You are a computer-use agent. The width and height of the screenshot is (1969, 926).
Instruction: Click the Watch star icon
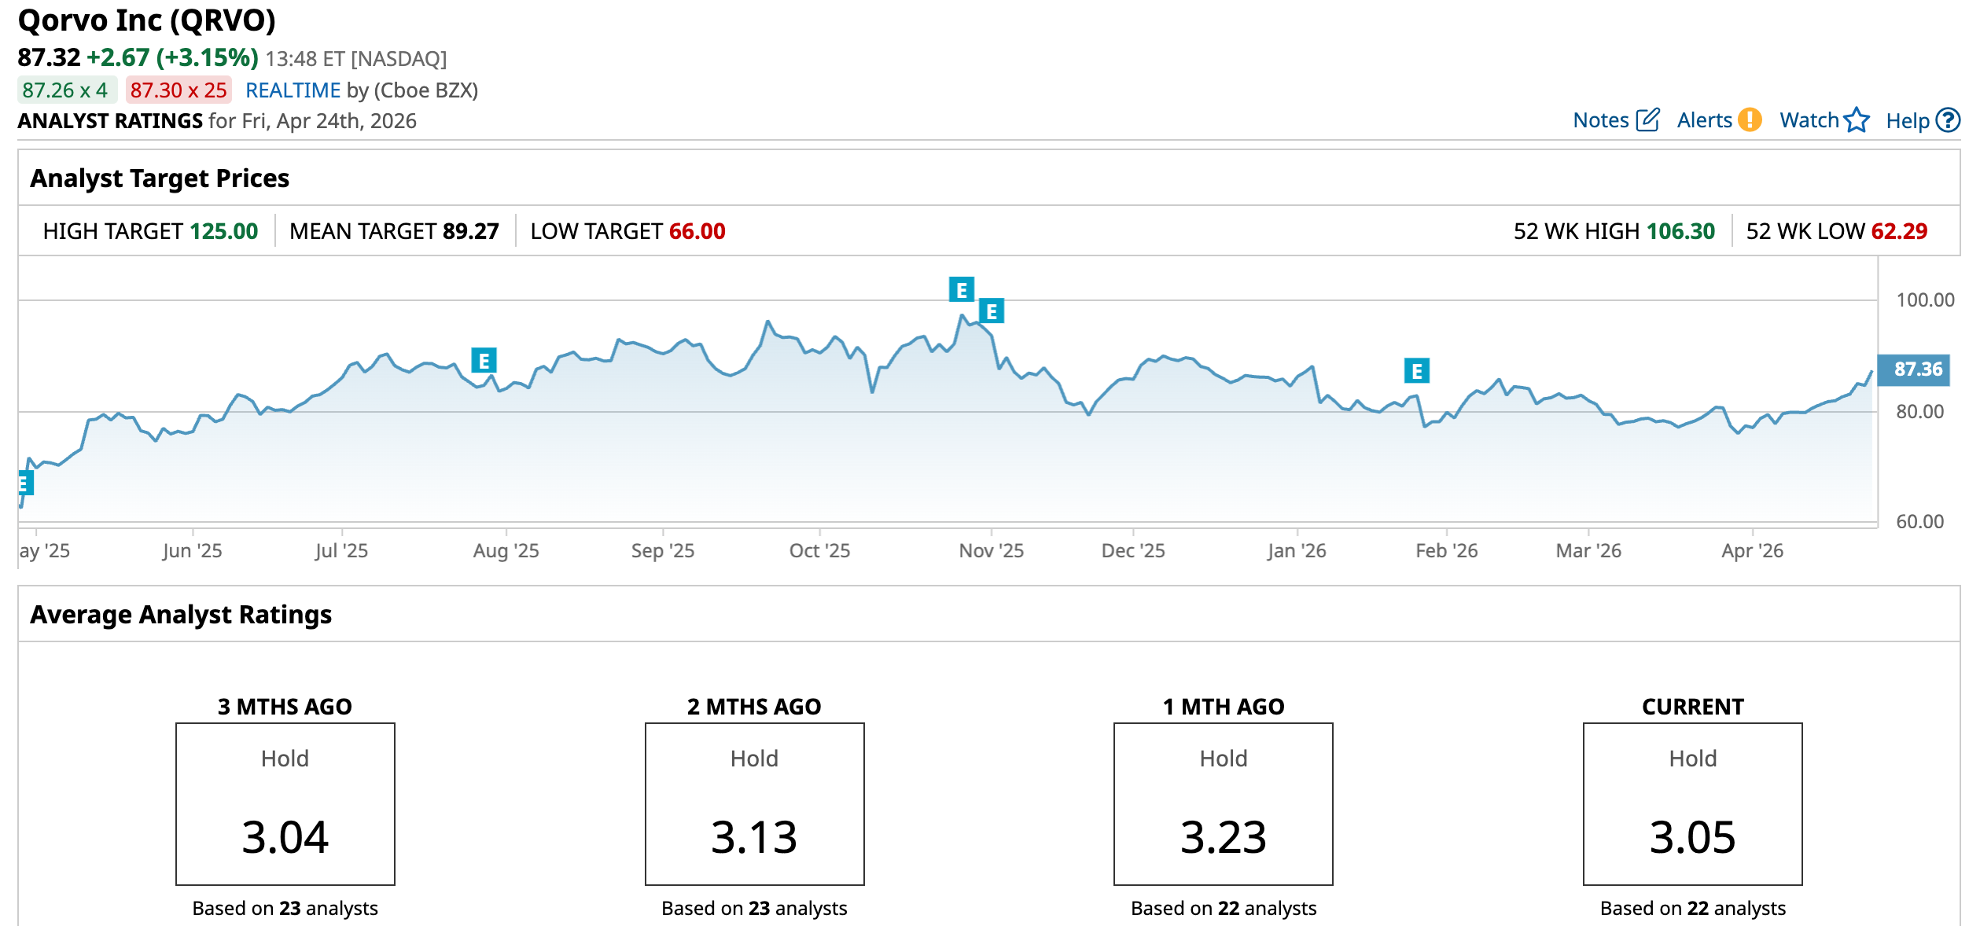[1857, 120]
